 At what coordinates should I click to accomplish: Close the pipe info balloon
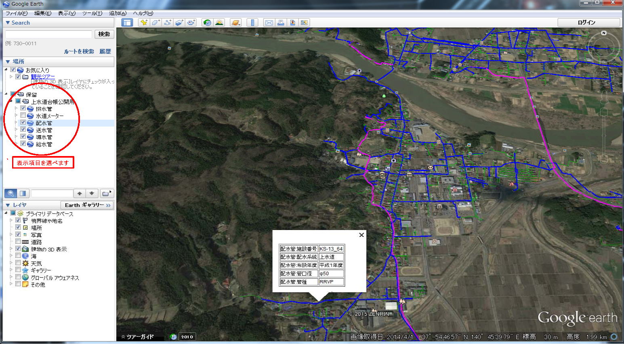[x=361, y=235]
